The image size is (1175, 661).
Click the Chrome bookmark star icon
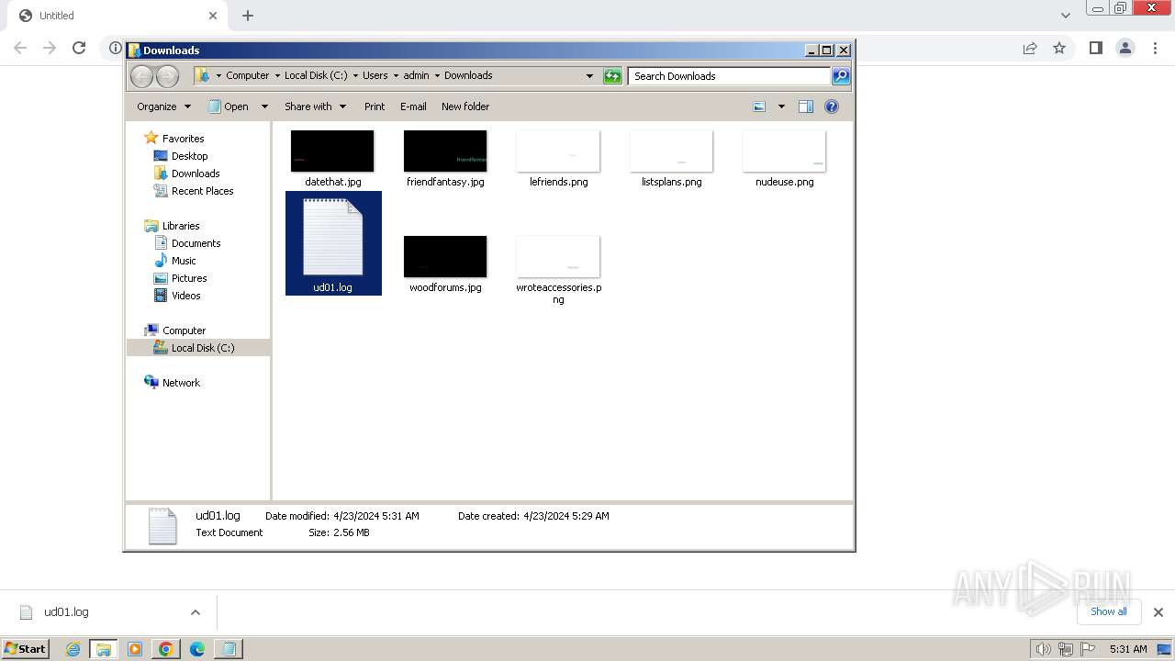point(1059,48)
